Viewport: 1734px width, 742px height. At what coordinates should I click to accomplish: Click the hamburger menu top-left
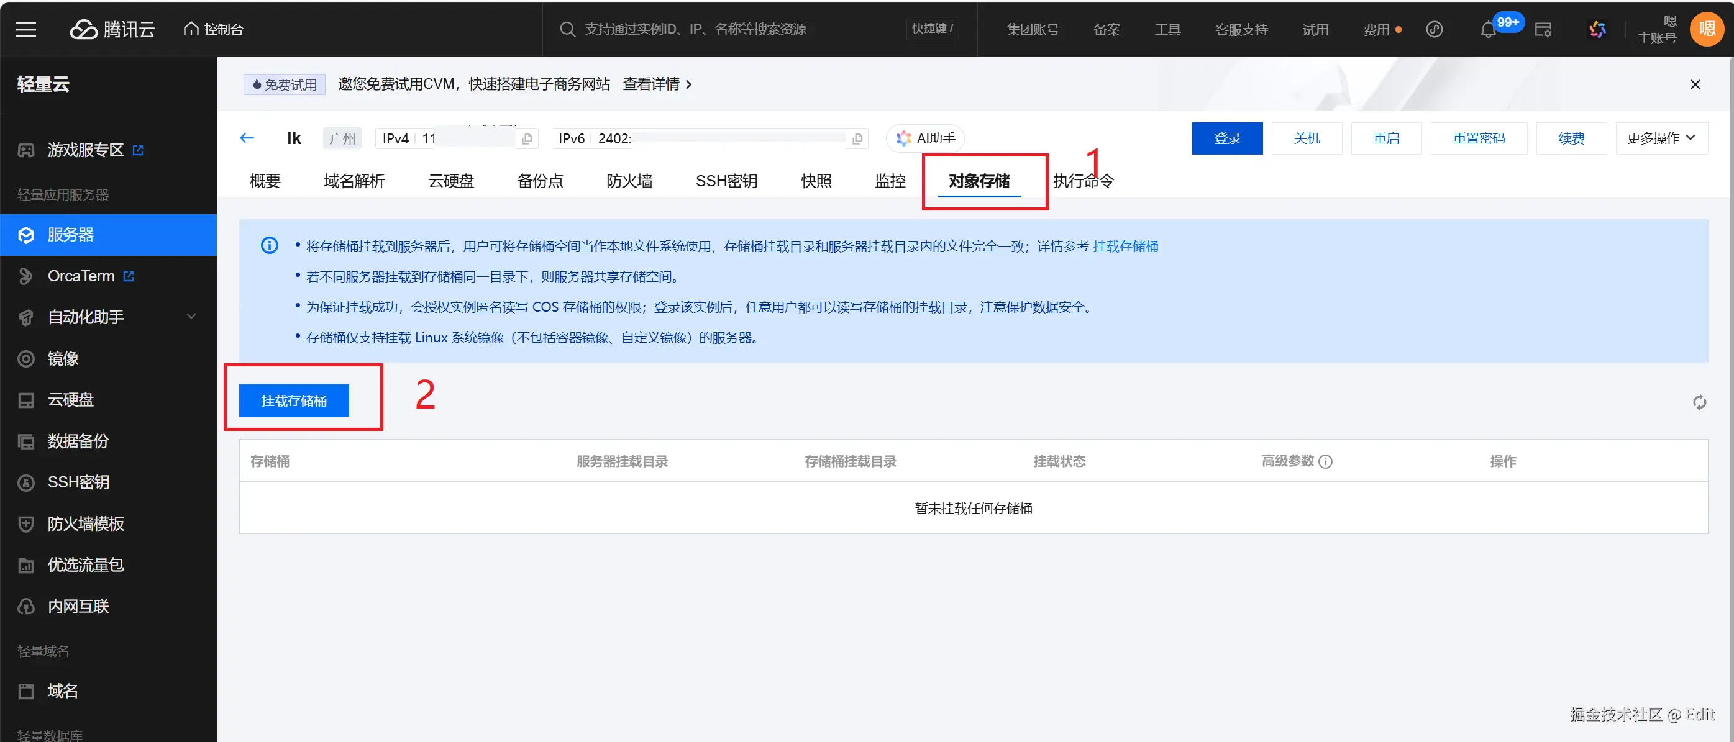coord(25,30)
